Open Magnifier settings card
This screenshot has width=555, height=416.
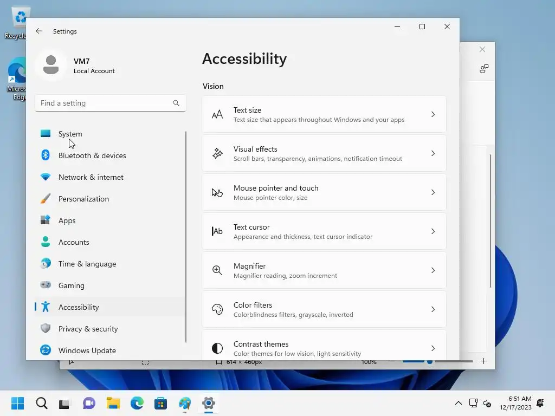tap(324, 270)
